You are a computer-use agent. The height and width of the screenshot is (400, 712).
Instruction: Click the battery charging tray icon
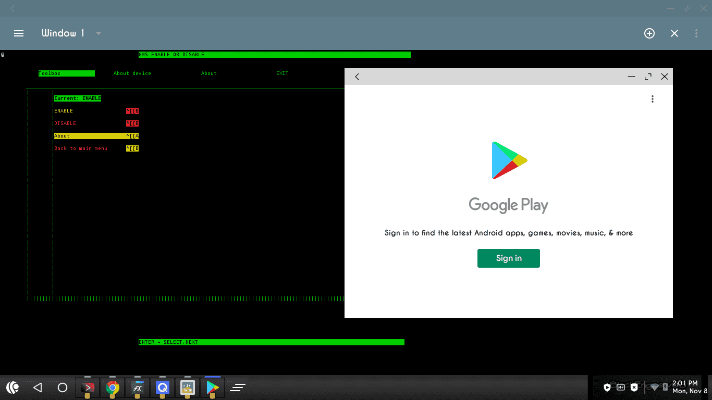666,387
